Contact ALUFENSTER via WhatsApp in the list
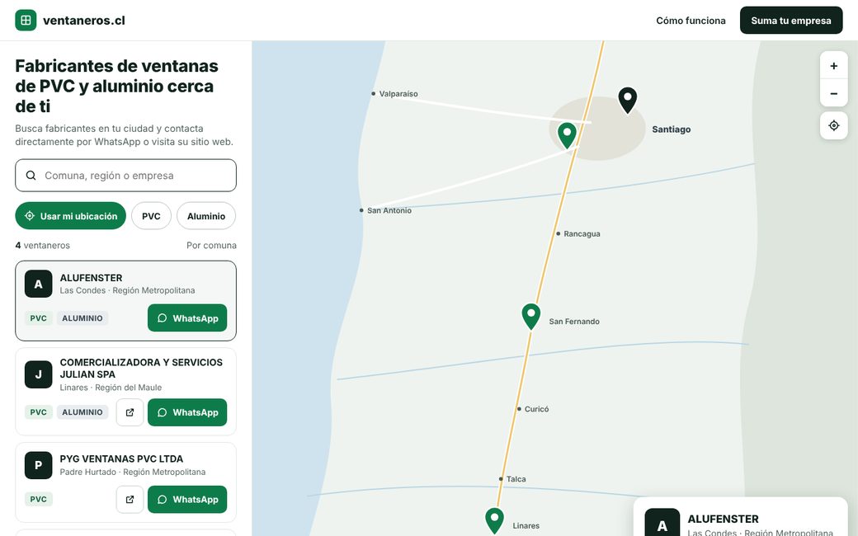 (x=187, y=318)
